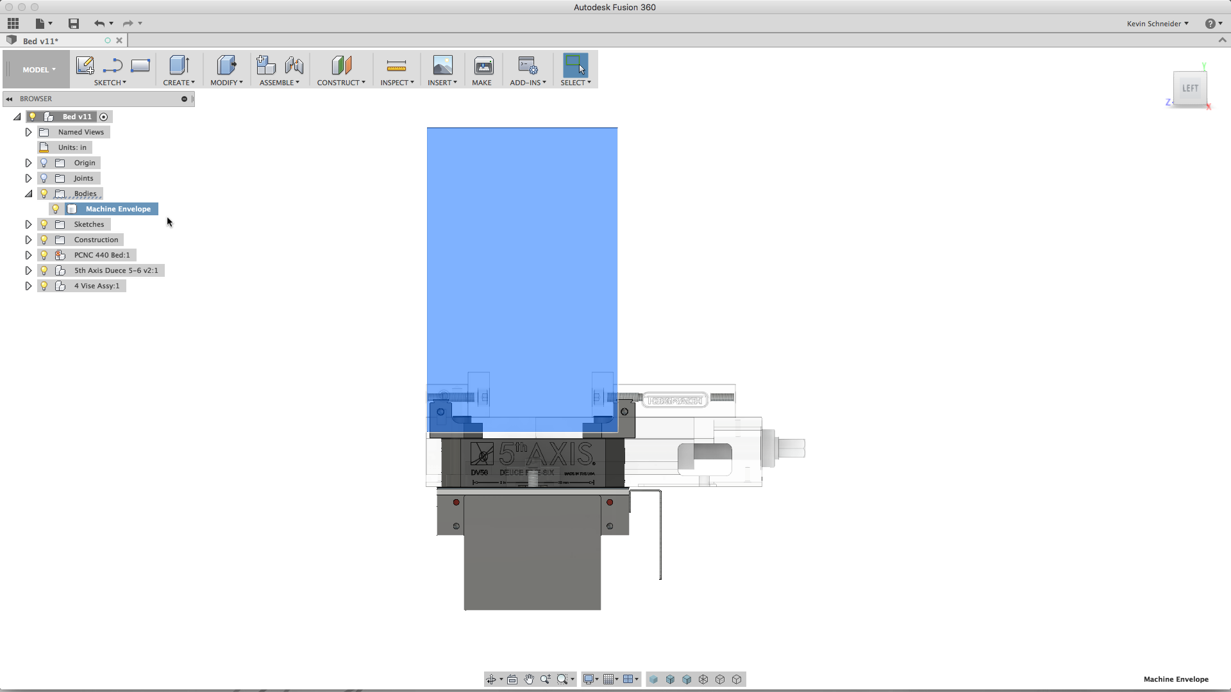Collapse the Bodies folder
Viewport: 1231px width, 692px height.
click(28, 194)
